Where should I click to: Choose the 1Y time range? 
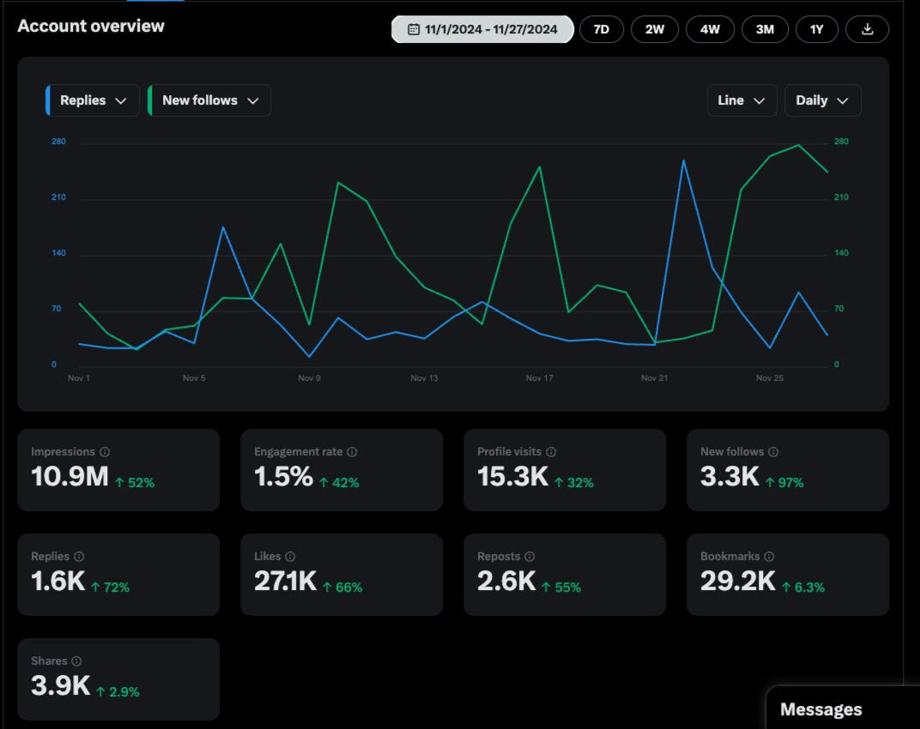[816, 29]
